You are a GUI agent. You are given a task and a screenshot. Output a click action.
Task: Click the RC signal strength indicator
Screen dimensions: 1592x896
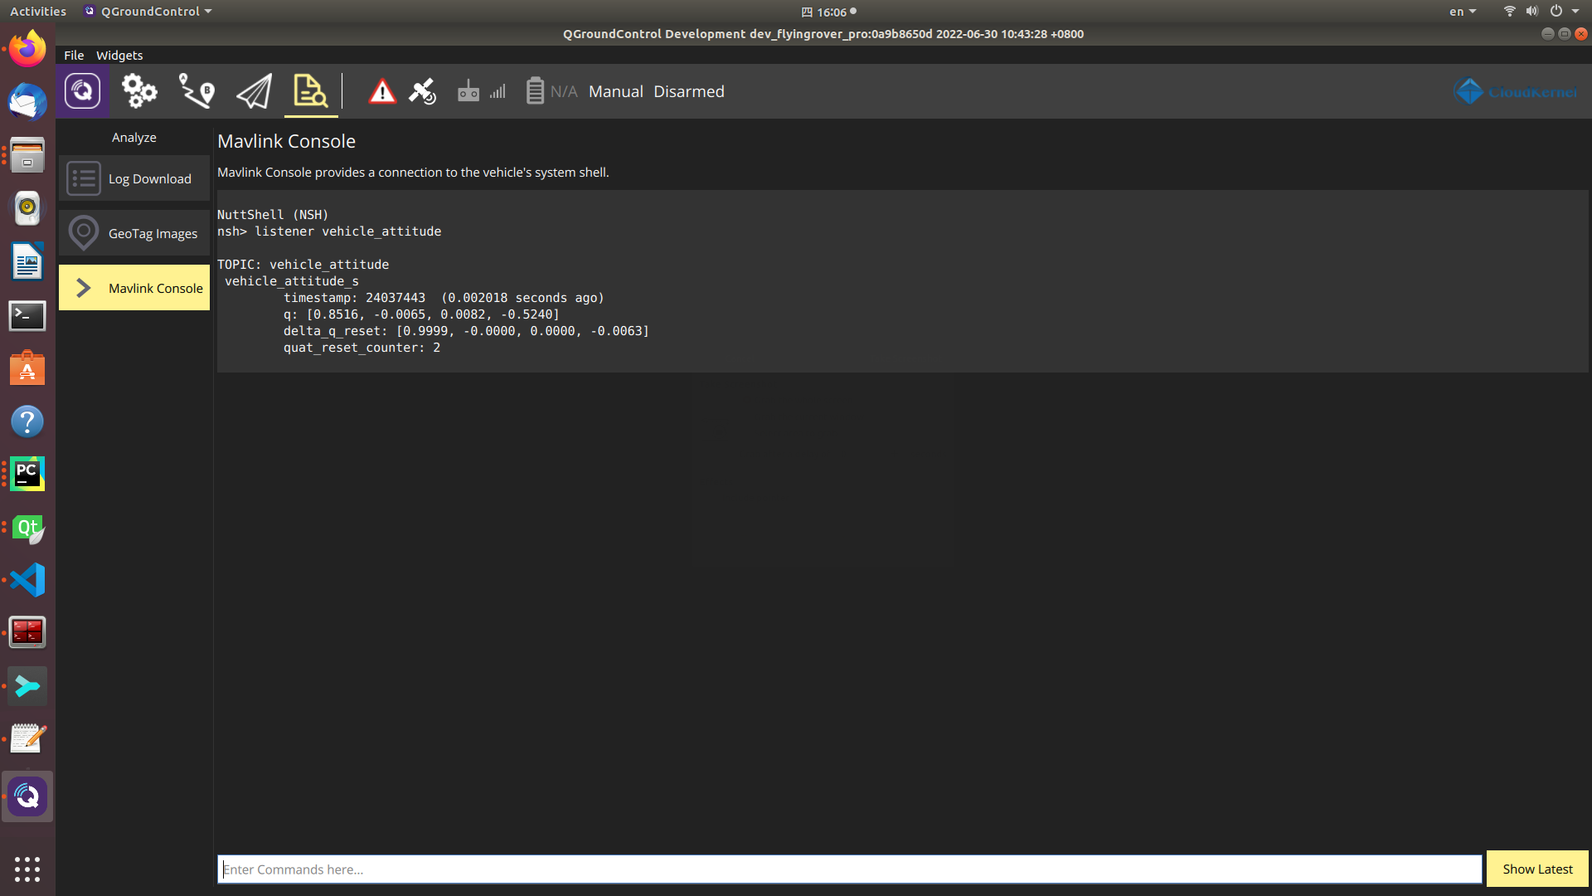481,91
